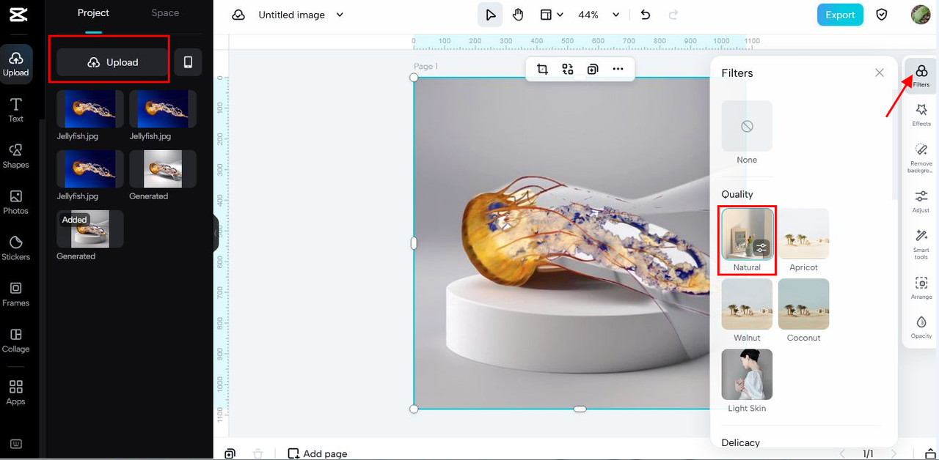Adjust Natural filter intensity settings icon
939x460 pixels.
(761, 248)
